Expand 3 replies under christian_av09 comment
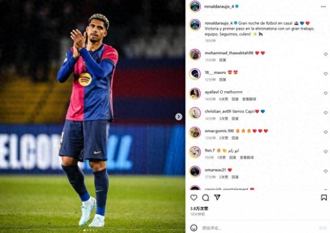This screenshot has width=330, height=233. (223, 119)
